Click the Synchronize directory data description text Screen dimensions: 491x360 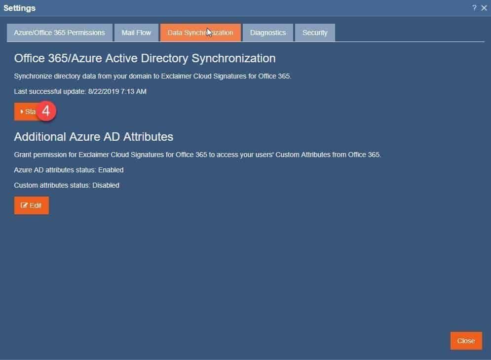coord(152,76)
